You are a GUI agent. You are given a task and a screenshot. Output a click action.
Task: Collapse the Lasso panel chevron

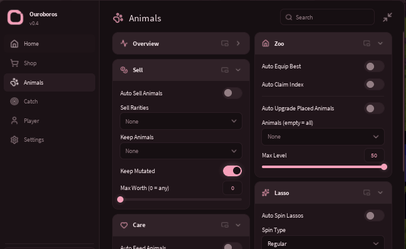(x=380, y=193)
